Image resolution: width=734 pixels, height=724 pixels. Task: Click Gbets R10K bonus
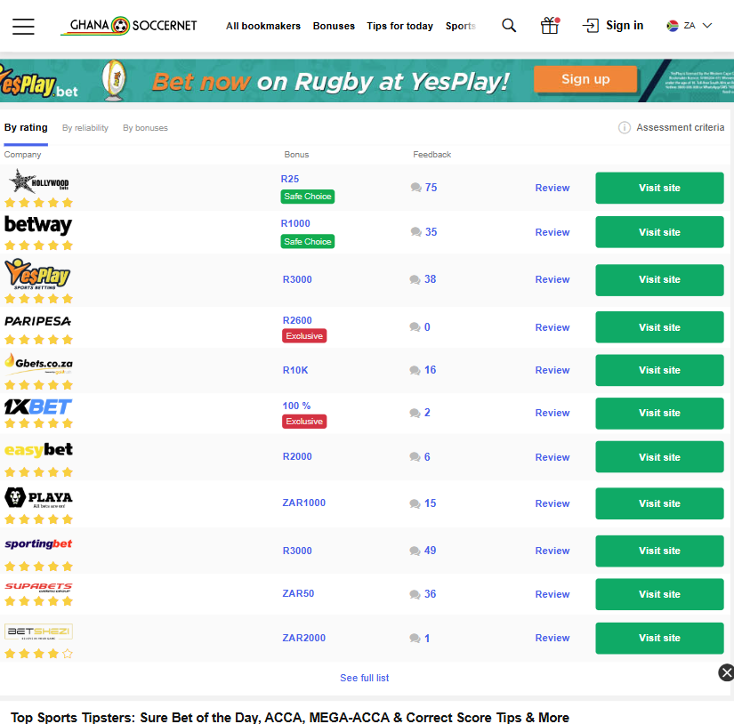295,371
